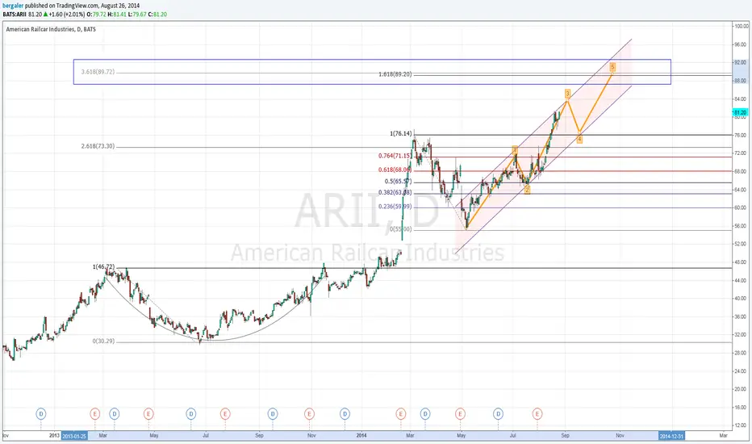This screenshot has height=444, width=752.
Task: Click the 88.00 price axis tick
Action: [x=741, y=81]
